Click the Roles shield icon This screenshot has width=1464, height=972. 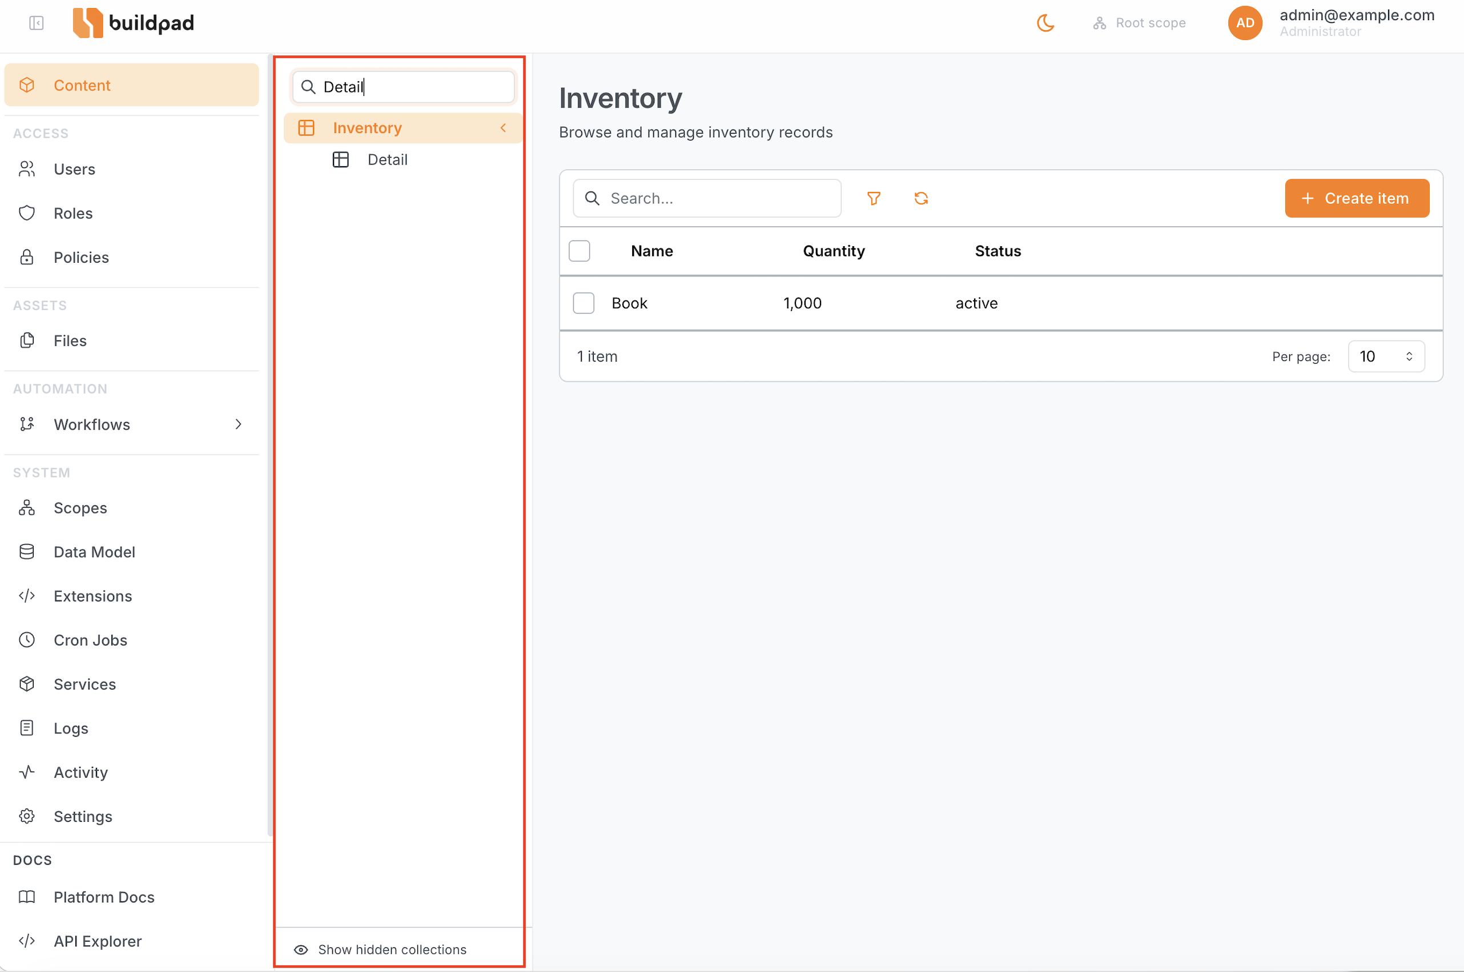[x=27, y=213]
